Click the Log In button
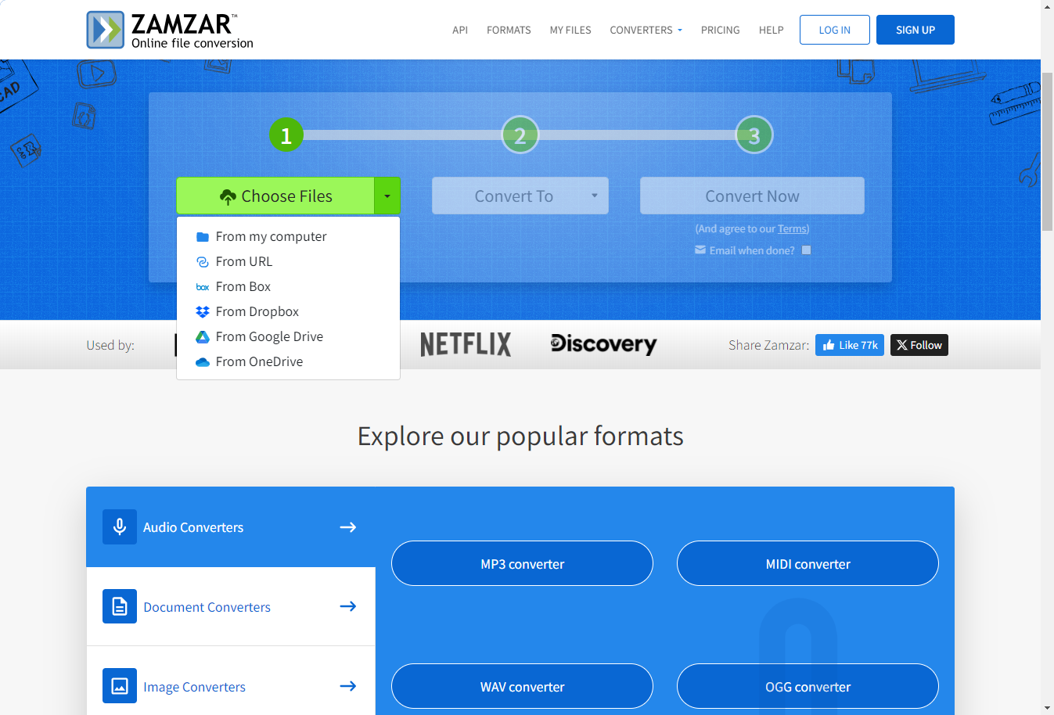 (834, 30)
